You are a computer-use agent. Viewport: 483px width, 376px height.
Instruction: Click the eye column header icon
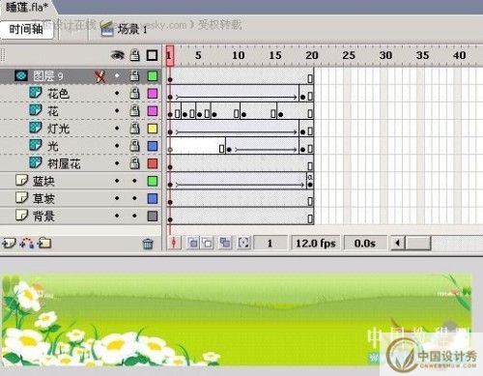[x=117, y=55]
